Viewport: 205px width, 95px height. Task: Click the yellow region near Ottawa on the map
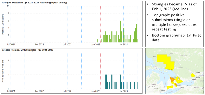click(x=193, y=75)
